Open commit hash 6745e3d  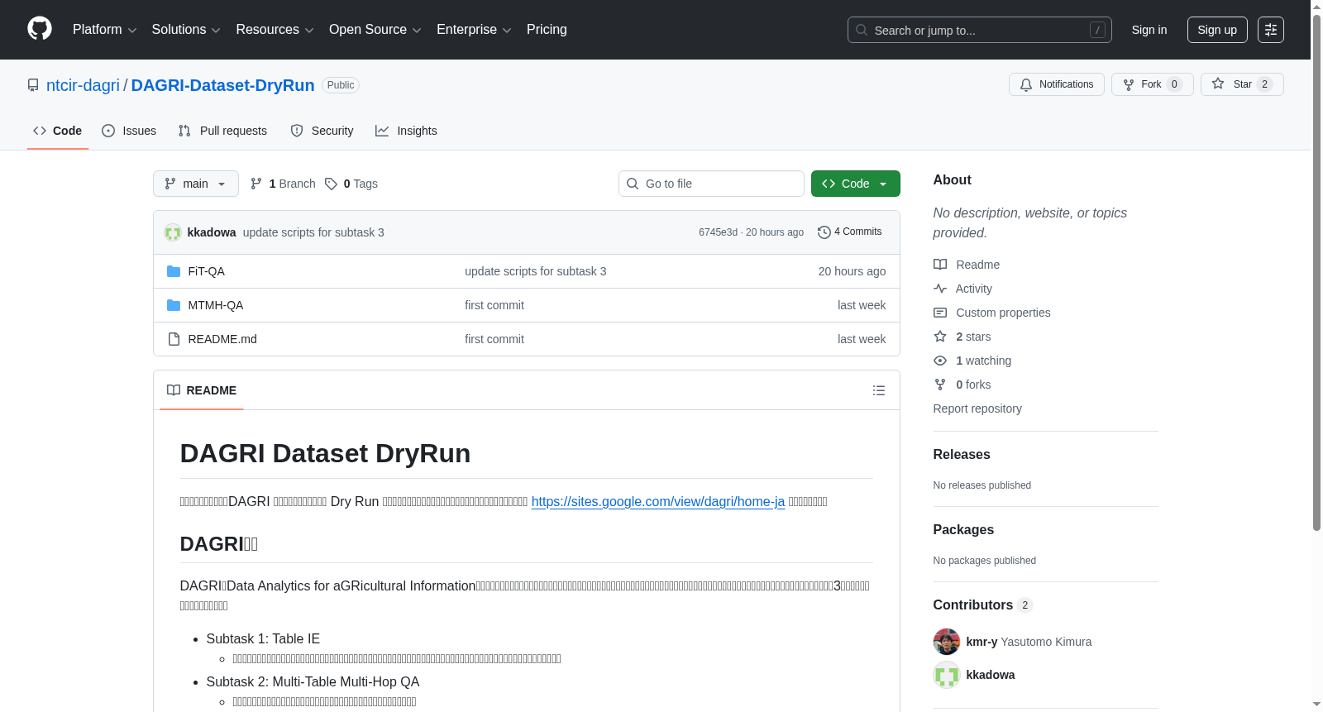click(718, 232)
